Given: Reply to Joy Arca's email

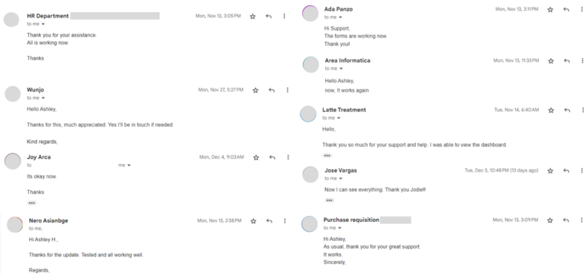Looking at the screenshot, I should [x=272, y=157].
